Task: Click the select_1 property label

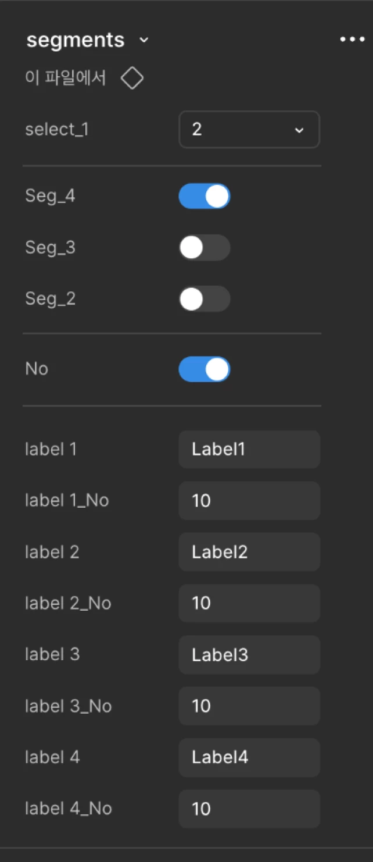Action: pyautogui.click(x=57, y=129)
